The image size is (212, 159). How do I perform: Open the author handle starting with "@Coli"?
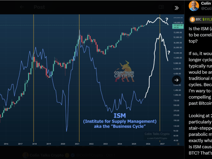(206, 8)
